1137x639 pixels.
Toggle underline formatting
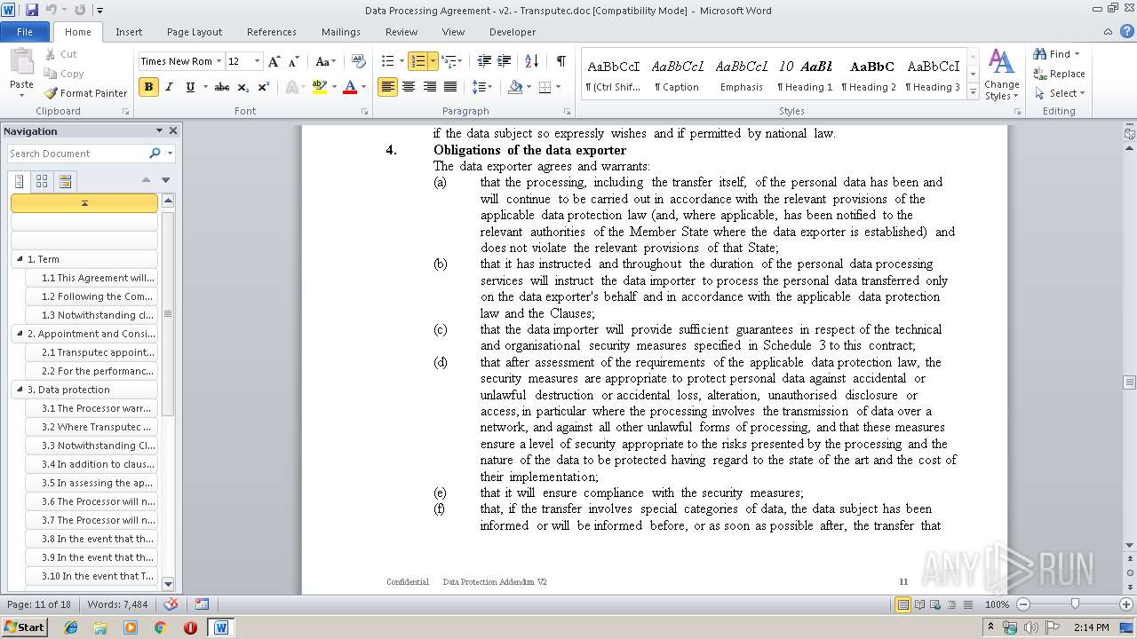pyautogui.click(x=189, y=87)
